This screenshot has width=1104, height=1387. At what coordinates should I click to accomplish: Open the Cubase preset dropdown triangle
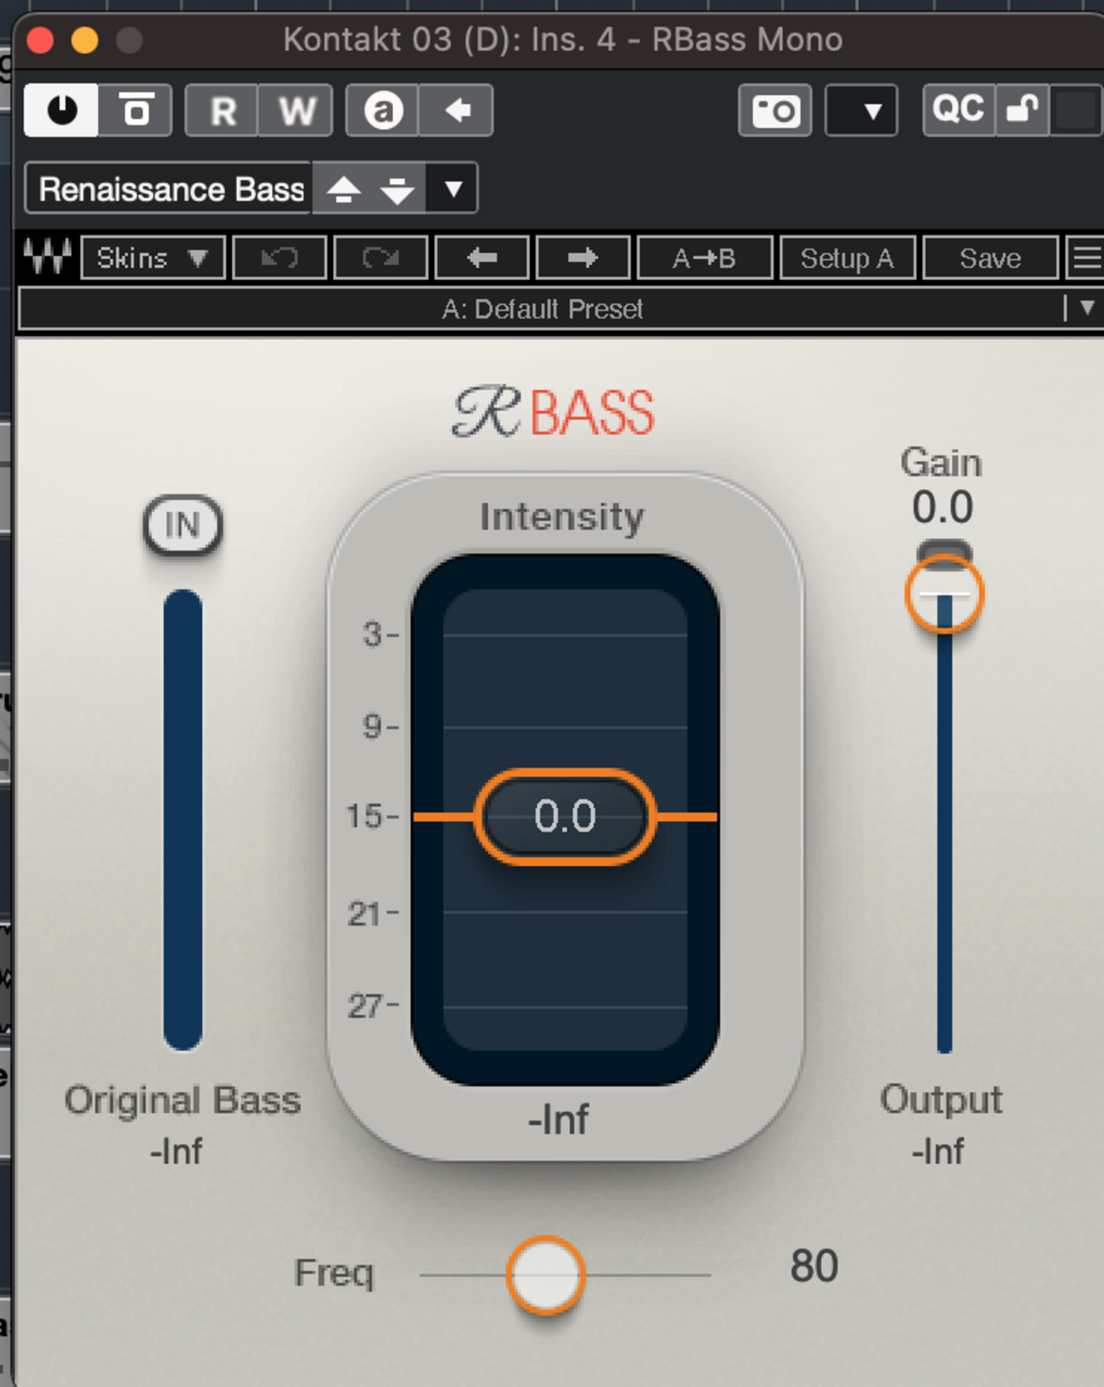click(x=453, y=189)
